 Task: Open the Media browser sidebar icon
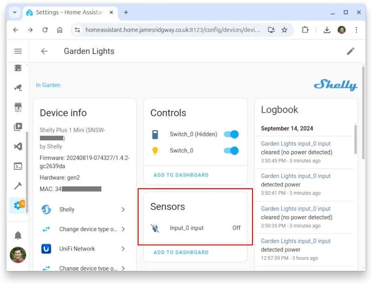(18, 126)
